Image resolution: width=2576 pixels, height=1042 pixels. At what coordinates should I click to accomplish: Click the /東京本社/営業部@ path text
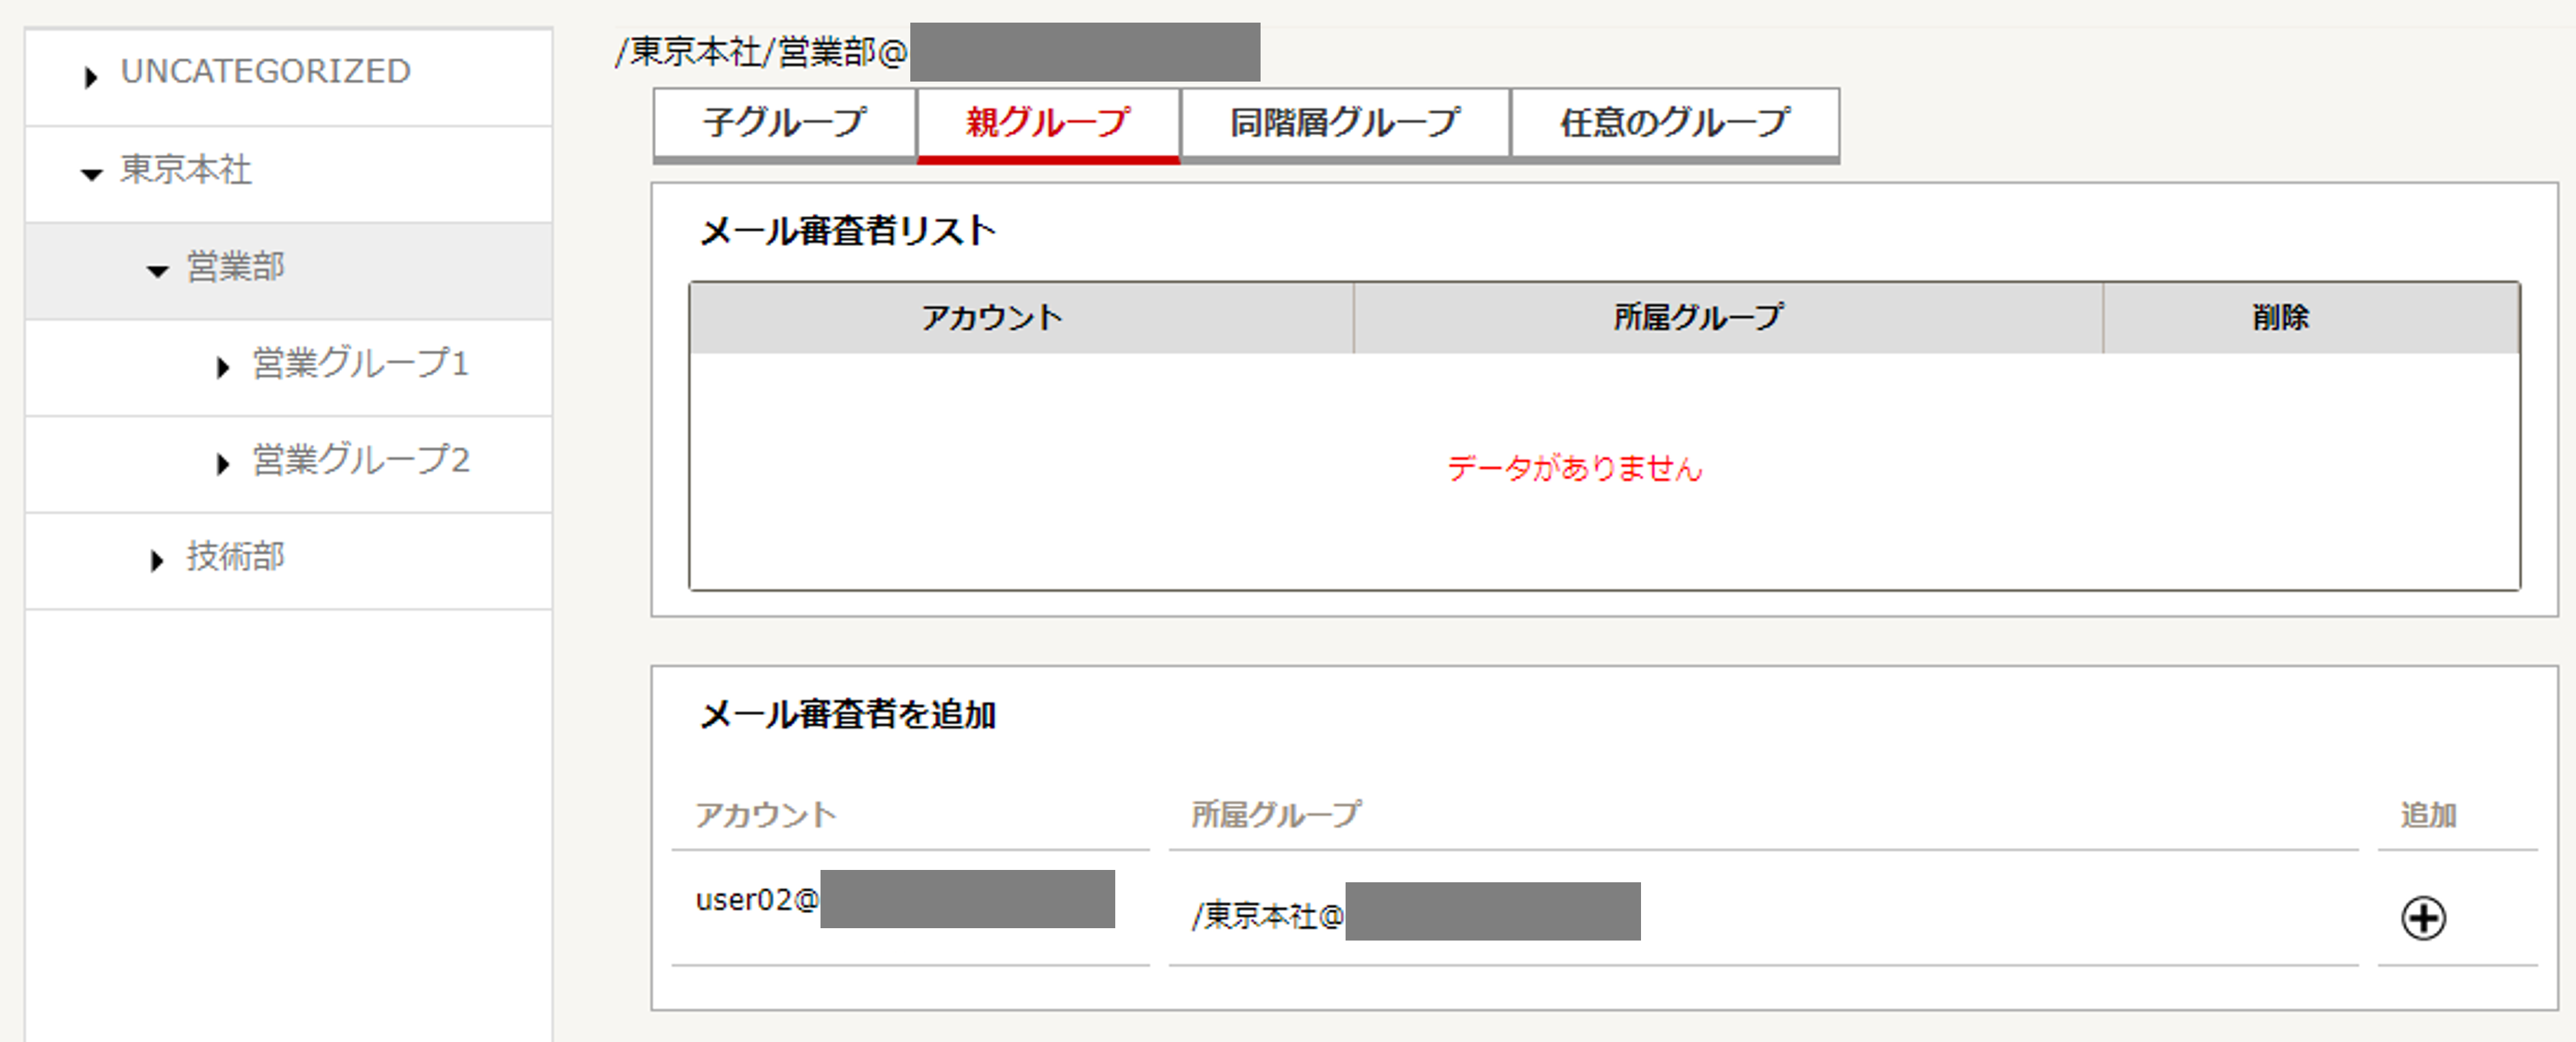click(x=761, y=52)
